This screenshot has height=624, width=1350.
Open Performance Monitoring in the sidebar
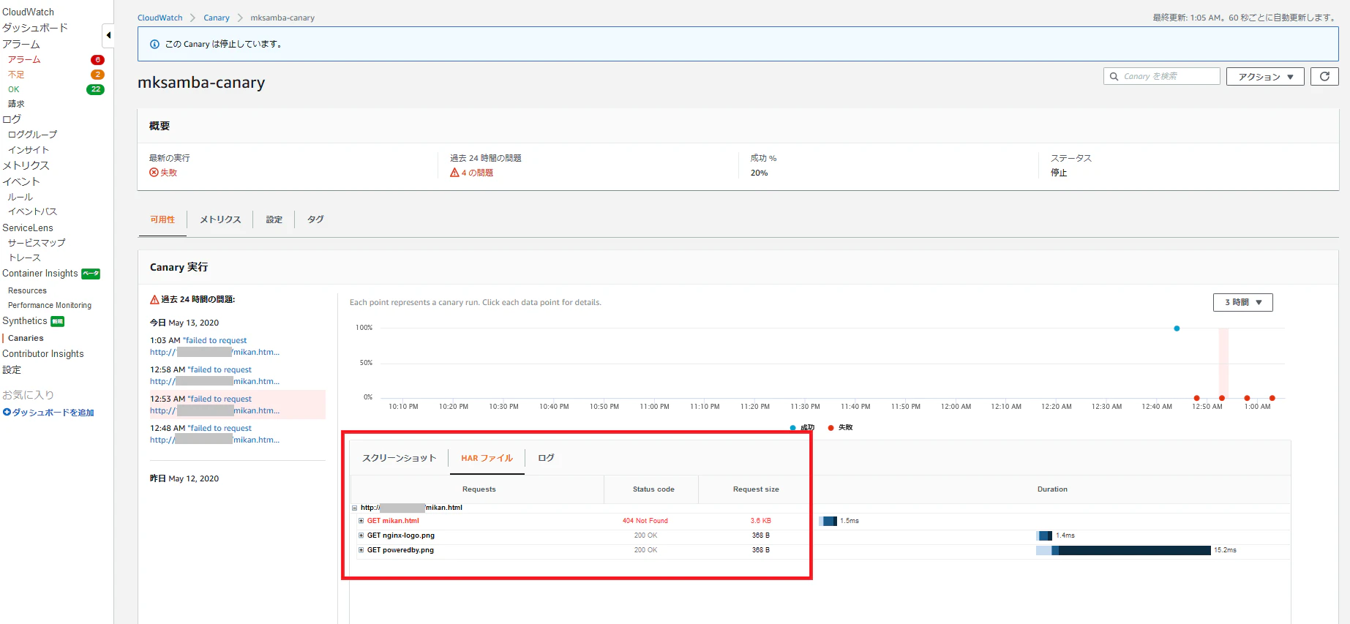50,305
